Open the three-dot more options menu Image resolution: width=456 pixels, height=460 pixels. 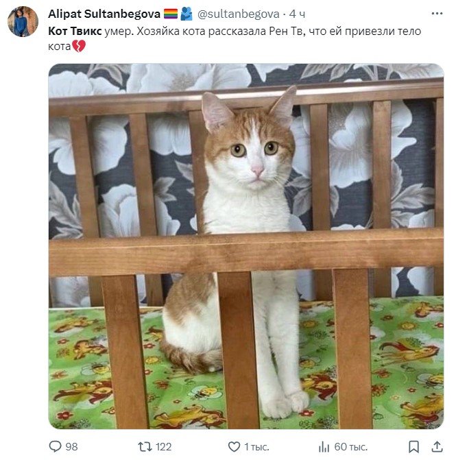[437, 14]
